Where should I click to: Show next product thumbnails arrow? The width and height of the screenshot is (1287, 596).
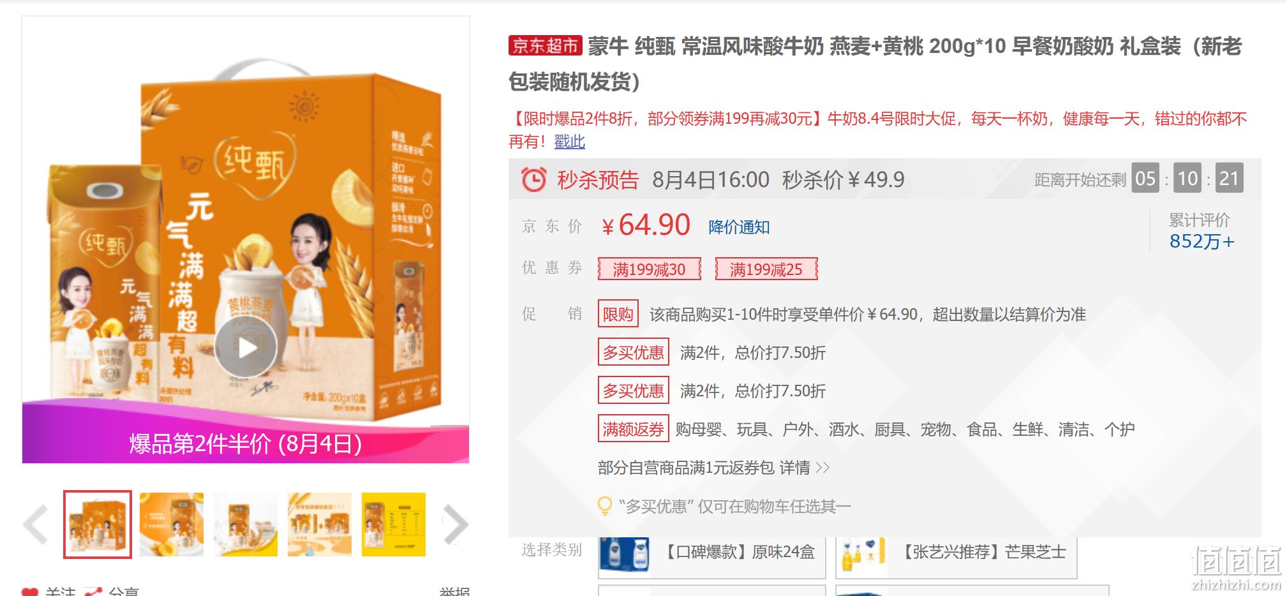pos(456,525)
